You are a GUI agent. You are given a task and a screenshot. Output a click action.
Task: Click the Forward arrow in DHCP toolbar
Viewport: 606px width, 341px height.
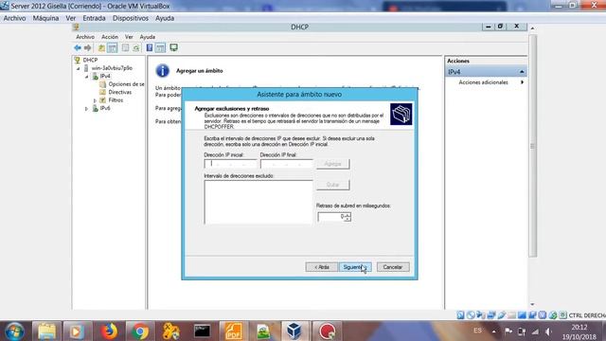coord(88,47)
